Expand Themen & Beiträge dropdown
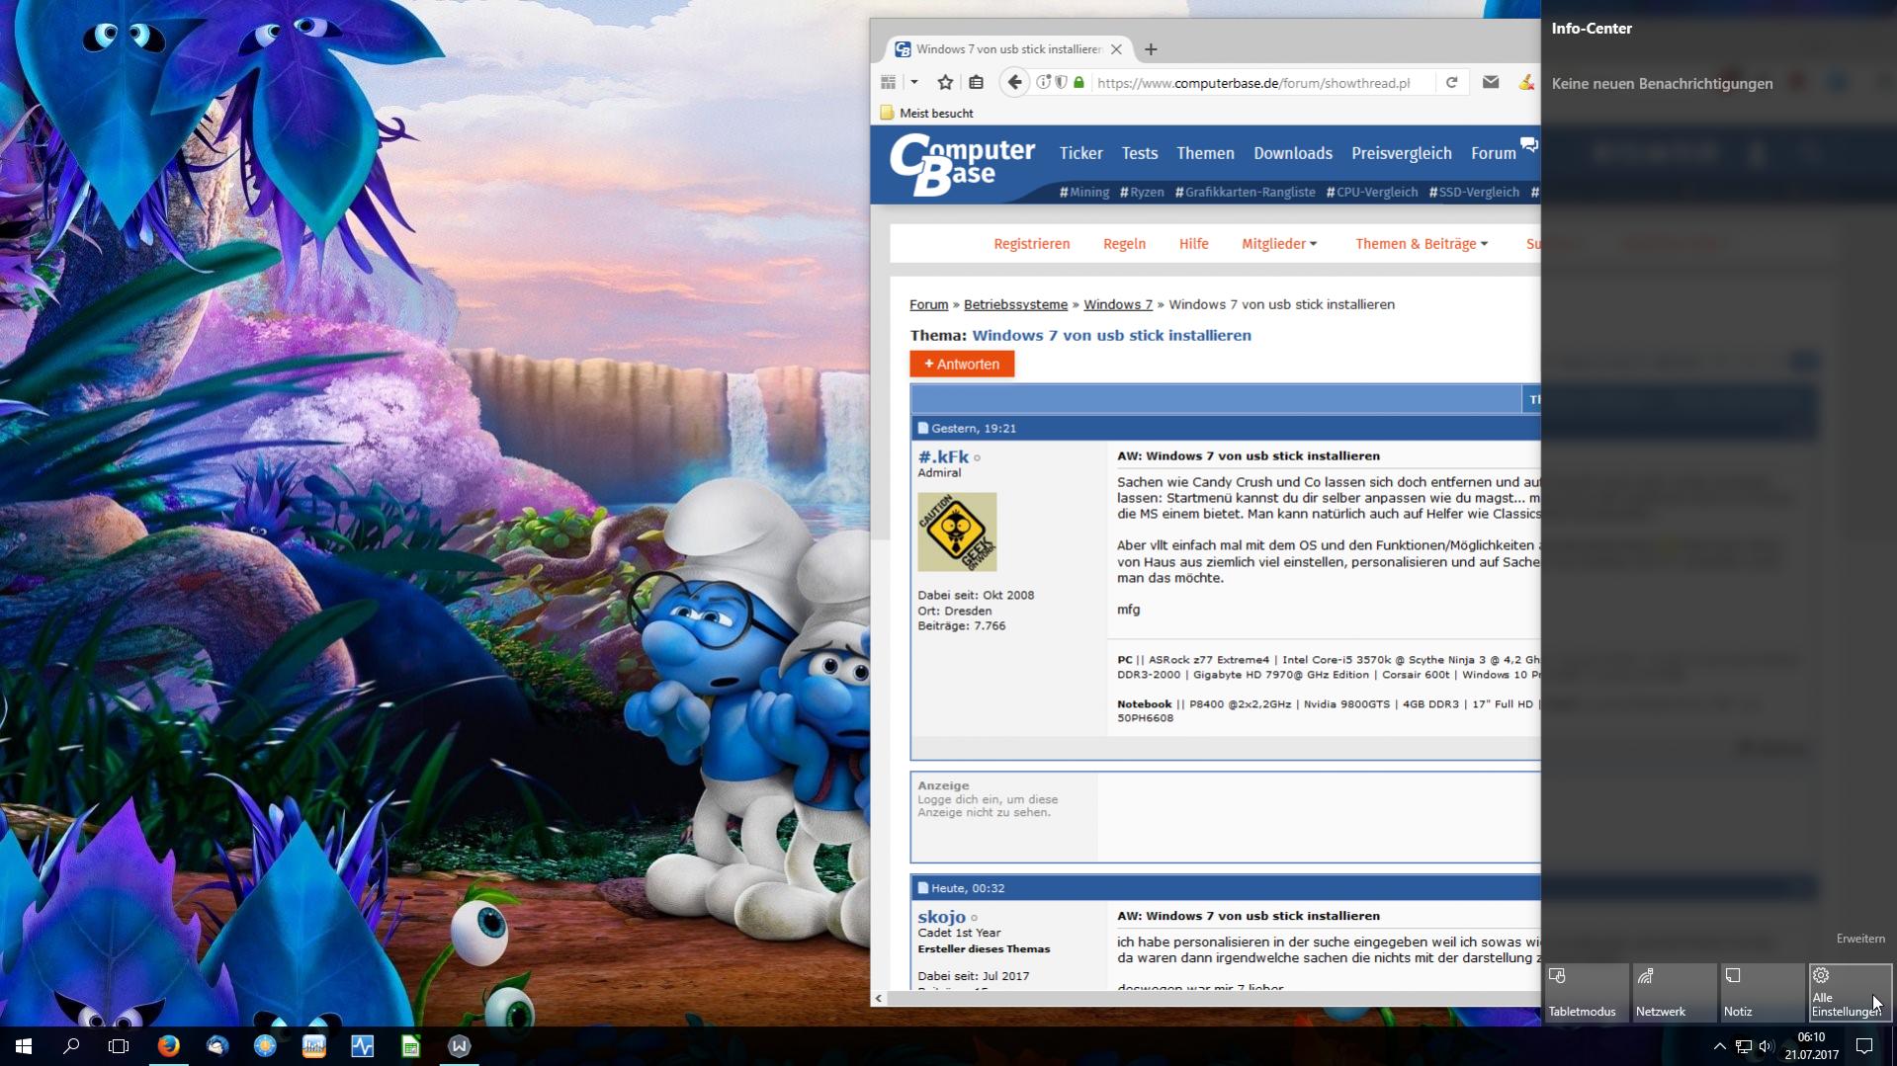This screenshot has height=1066, width=1897. (x=1422, y=244)
